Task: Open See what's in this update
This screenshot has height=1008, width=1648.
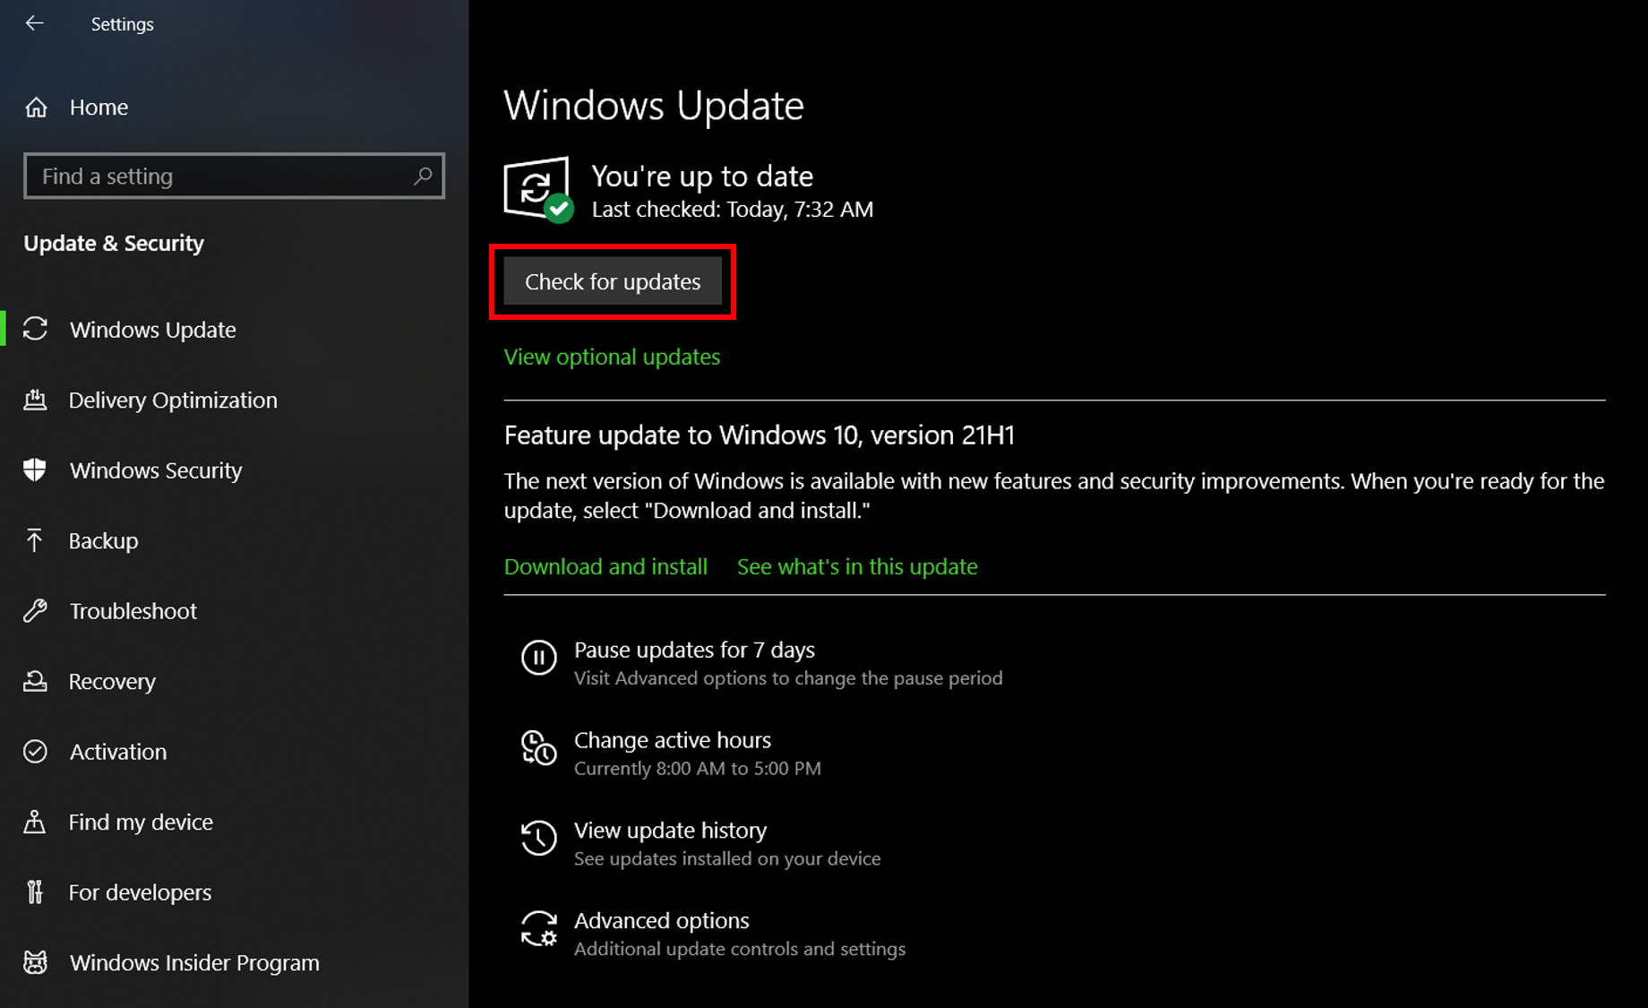Action: pyautogui.click(x=856, y=566)
